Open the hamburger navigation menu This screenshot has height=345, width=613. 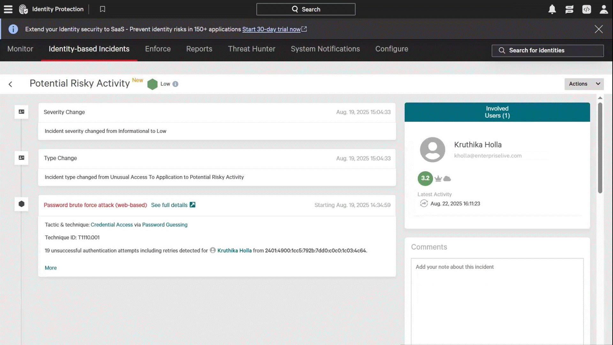(x=8, y=9)
